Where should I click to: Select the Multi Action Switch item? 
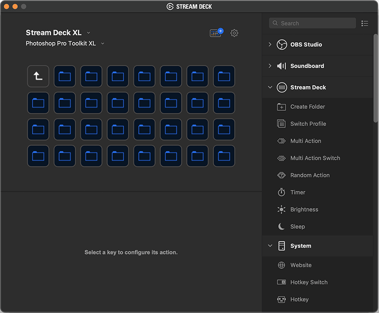(x=315, y=158)
